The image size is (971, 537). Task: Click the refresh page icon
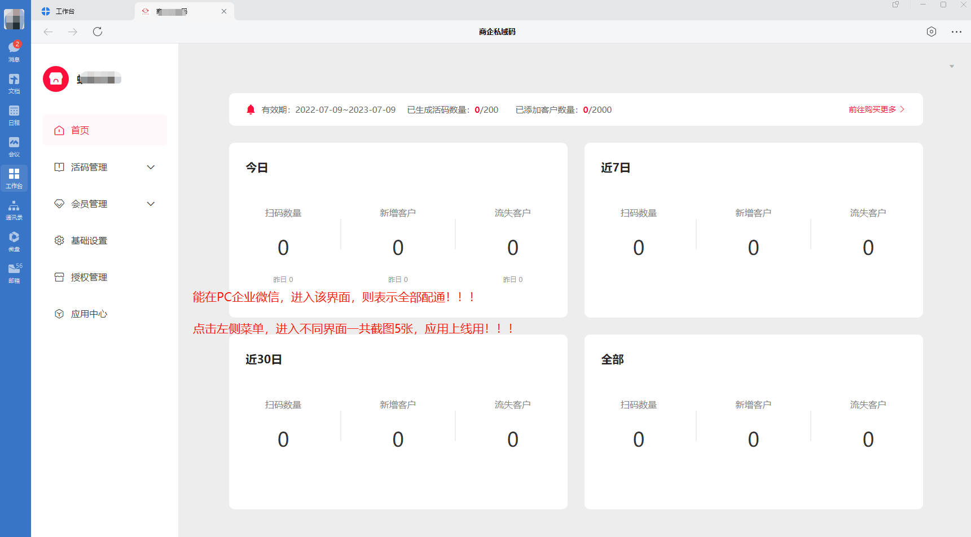(98, 32)
